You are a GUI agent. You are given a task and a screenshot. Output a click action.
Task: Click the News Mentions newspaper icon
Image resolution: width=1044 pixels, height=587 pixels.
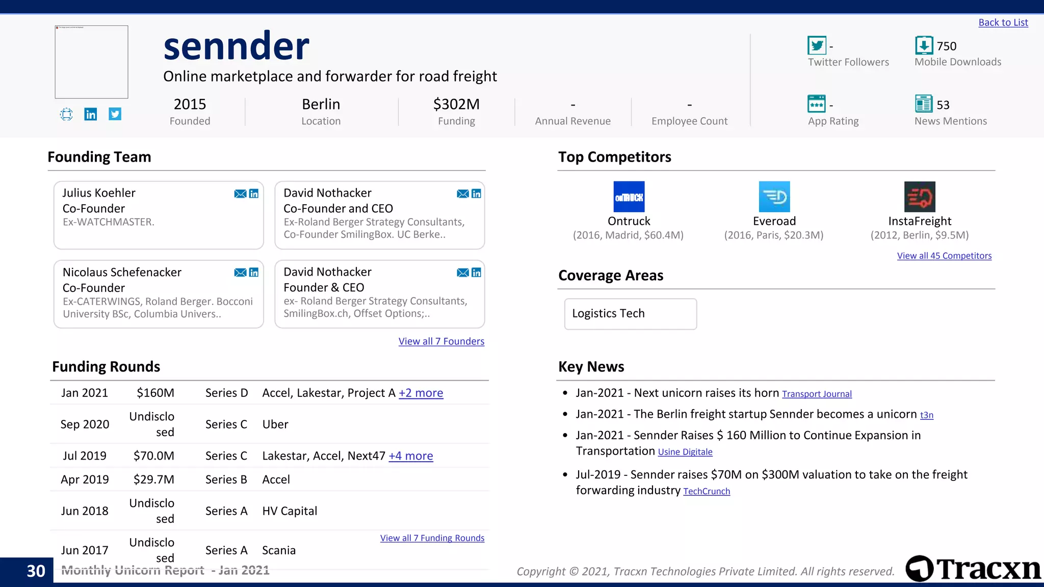[x=924, y=104]
